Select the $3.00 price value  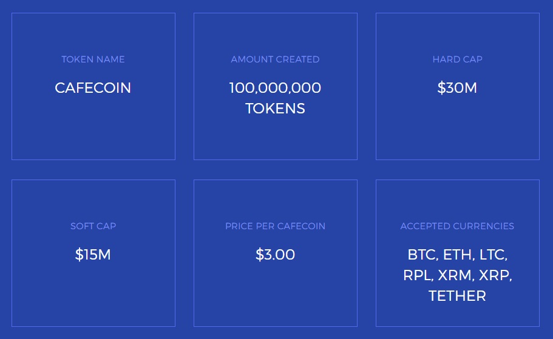click(275, 255)
